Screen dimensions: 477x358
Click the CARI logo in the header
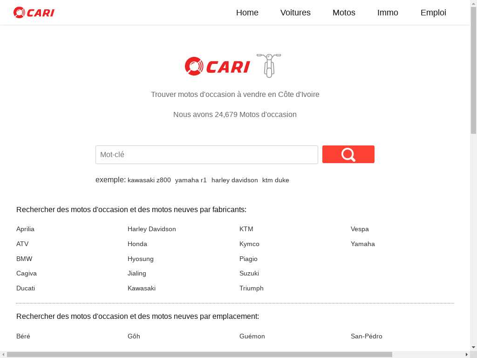(34, 13)
